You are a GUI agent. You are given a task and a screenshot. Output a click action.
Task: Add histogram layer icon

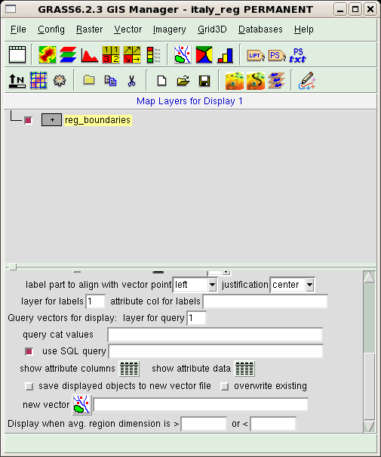(x=90, y=54)
